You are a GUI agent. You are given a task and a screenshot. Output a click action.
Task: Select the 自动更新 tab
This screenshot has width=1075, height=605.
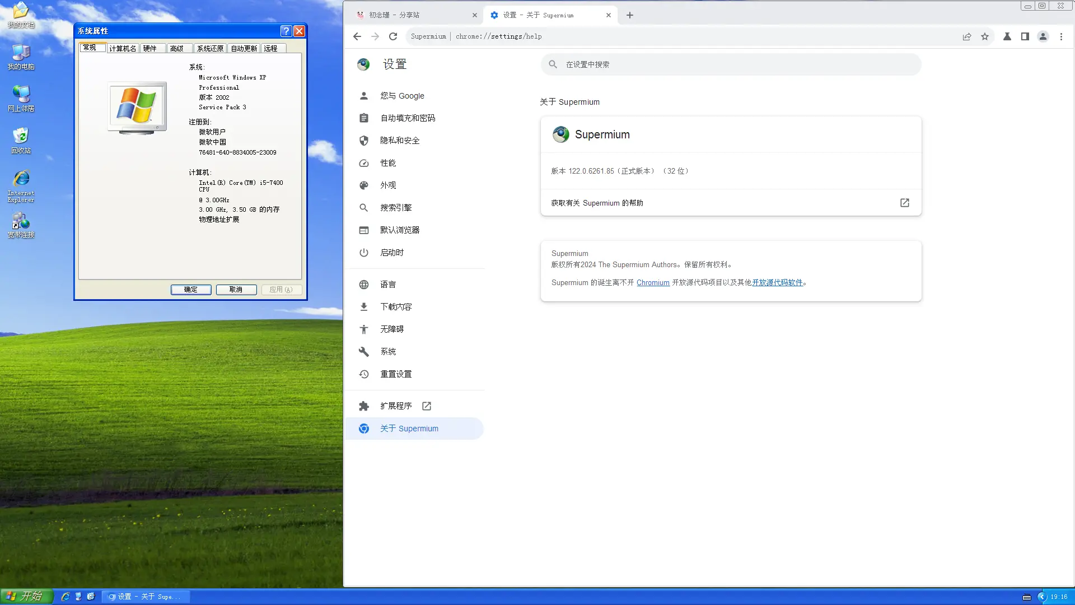tap(244, 49)
